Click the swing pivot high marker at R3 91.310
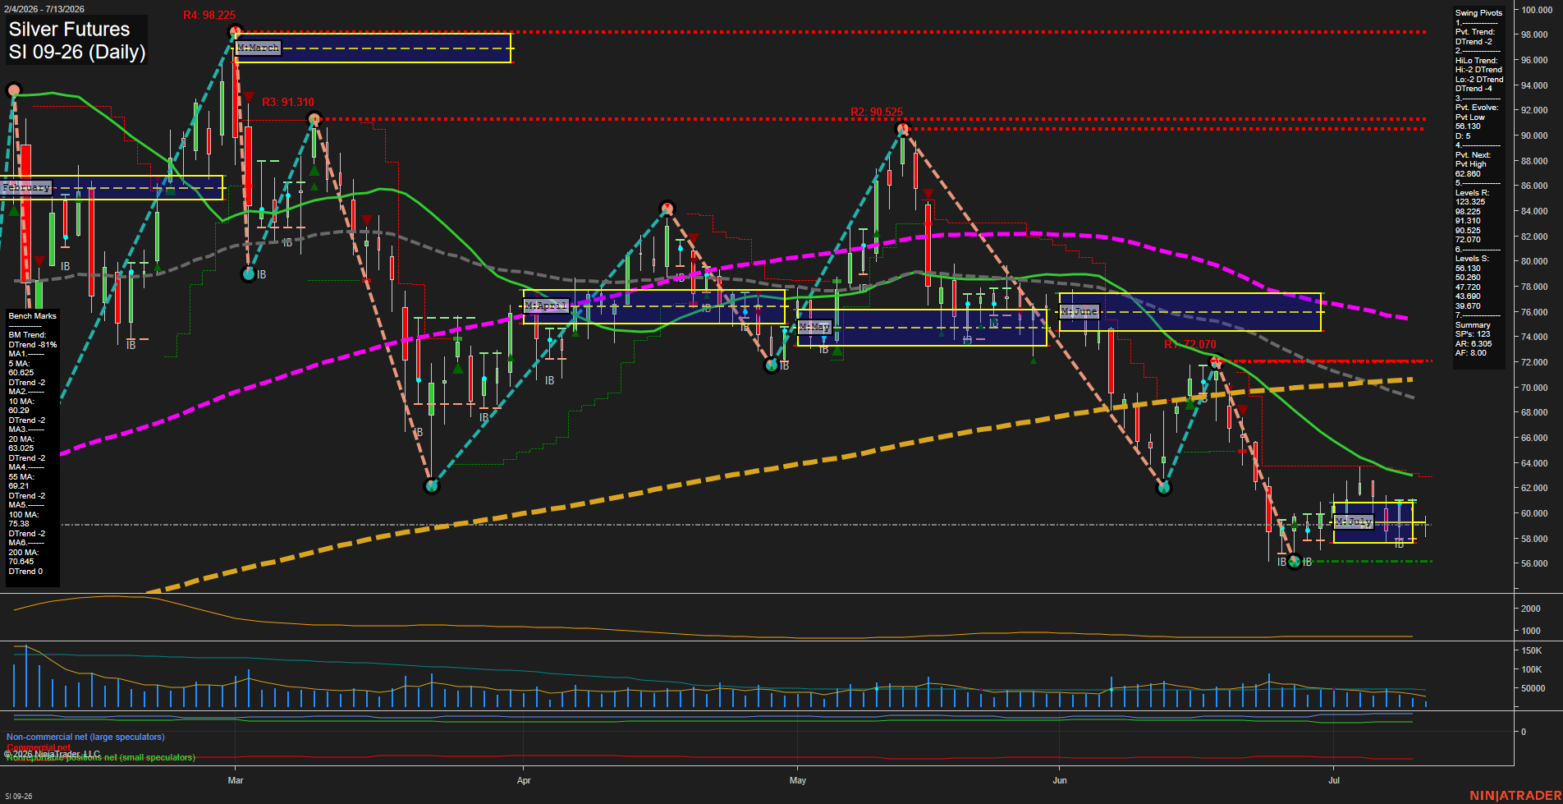 [x=314, y=120]
